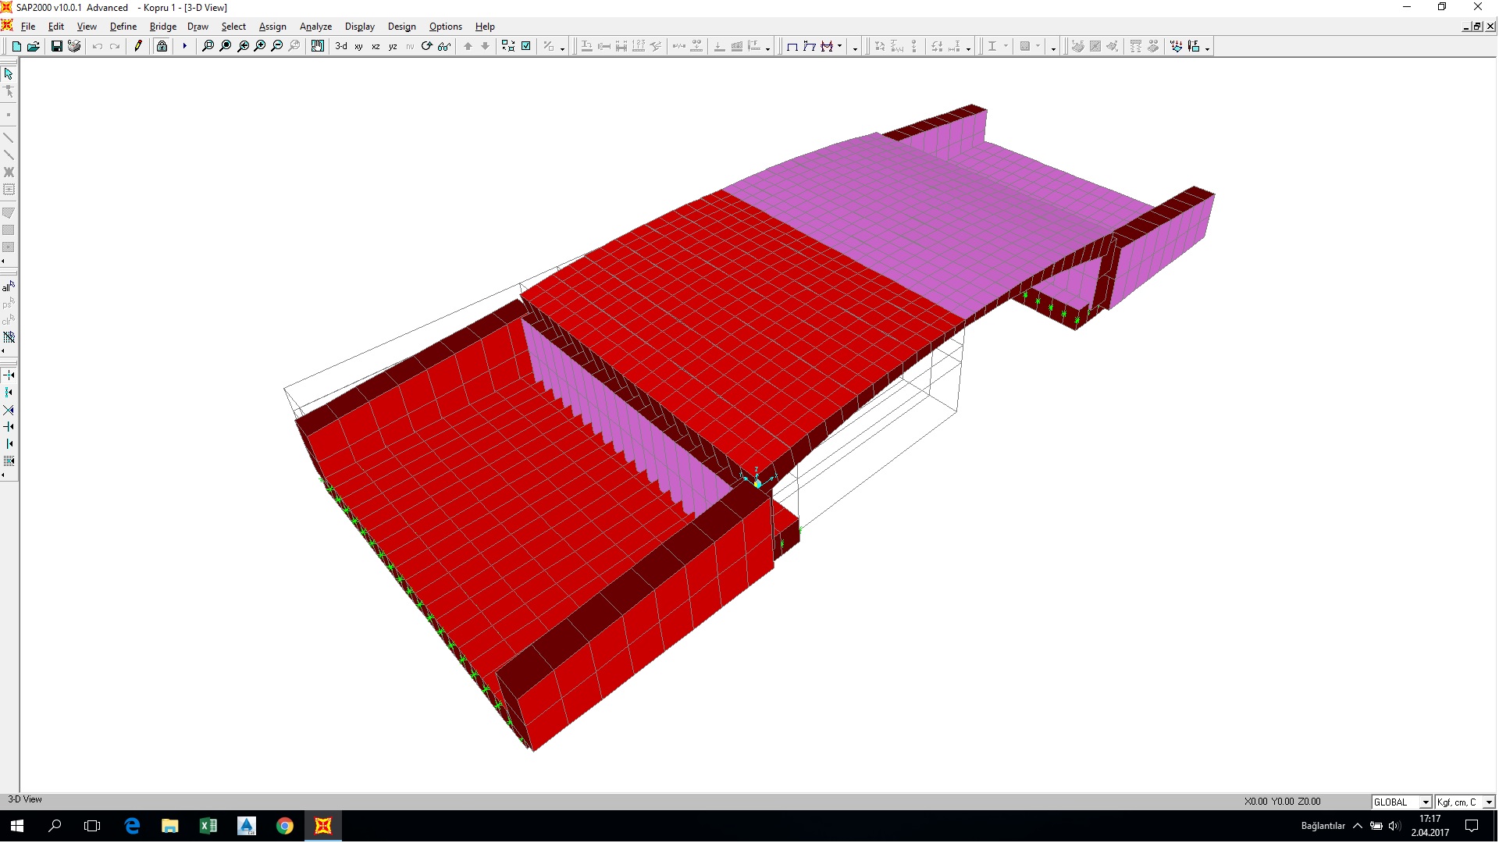The height and width of the screenshot is (843, 1499).
Task: Click Restore Full View magnifier icon
Action: click(225, 47)
